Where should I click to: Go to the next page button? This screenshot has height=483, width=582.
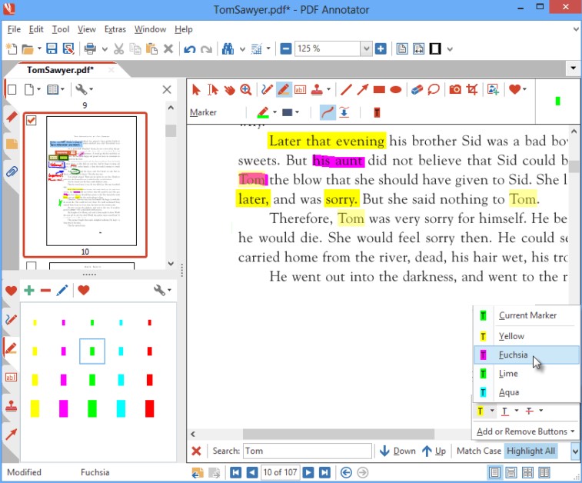click(308, 472)
